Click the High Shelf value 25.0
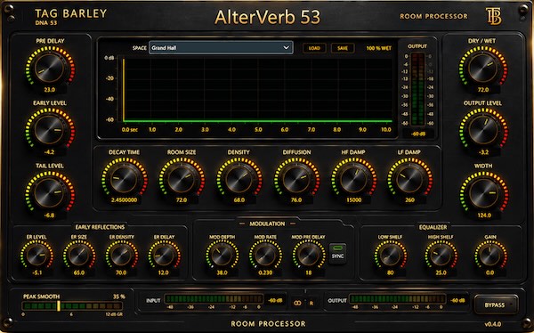This screenshot has width=534, height=333. click(441, 272)
